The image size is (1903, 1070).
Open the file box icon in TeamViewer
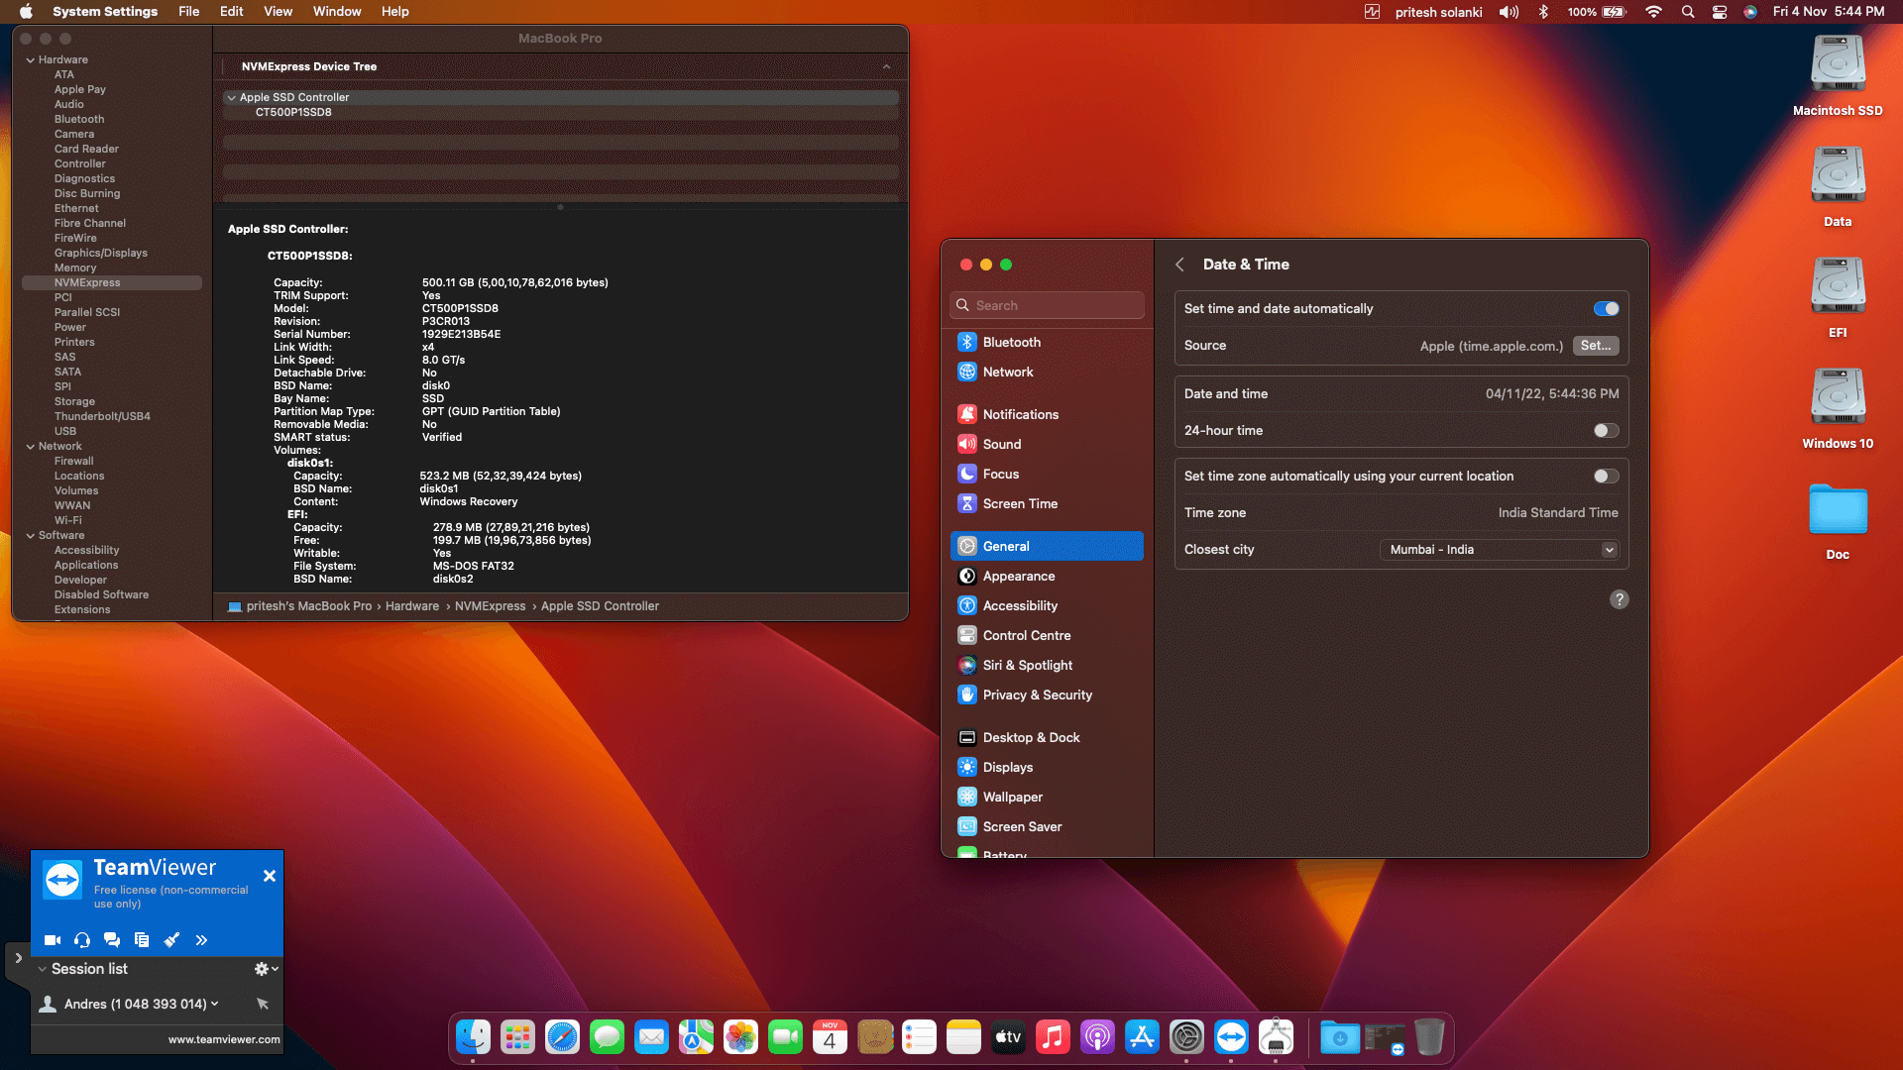click(142, 940)
